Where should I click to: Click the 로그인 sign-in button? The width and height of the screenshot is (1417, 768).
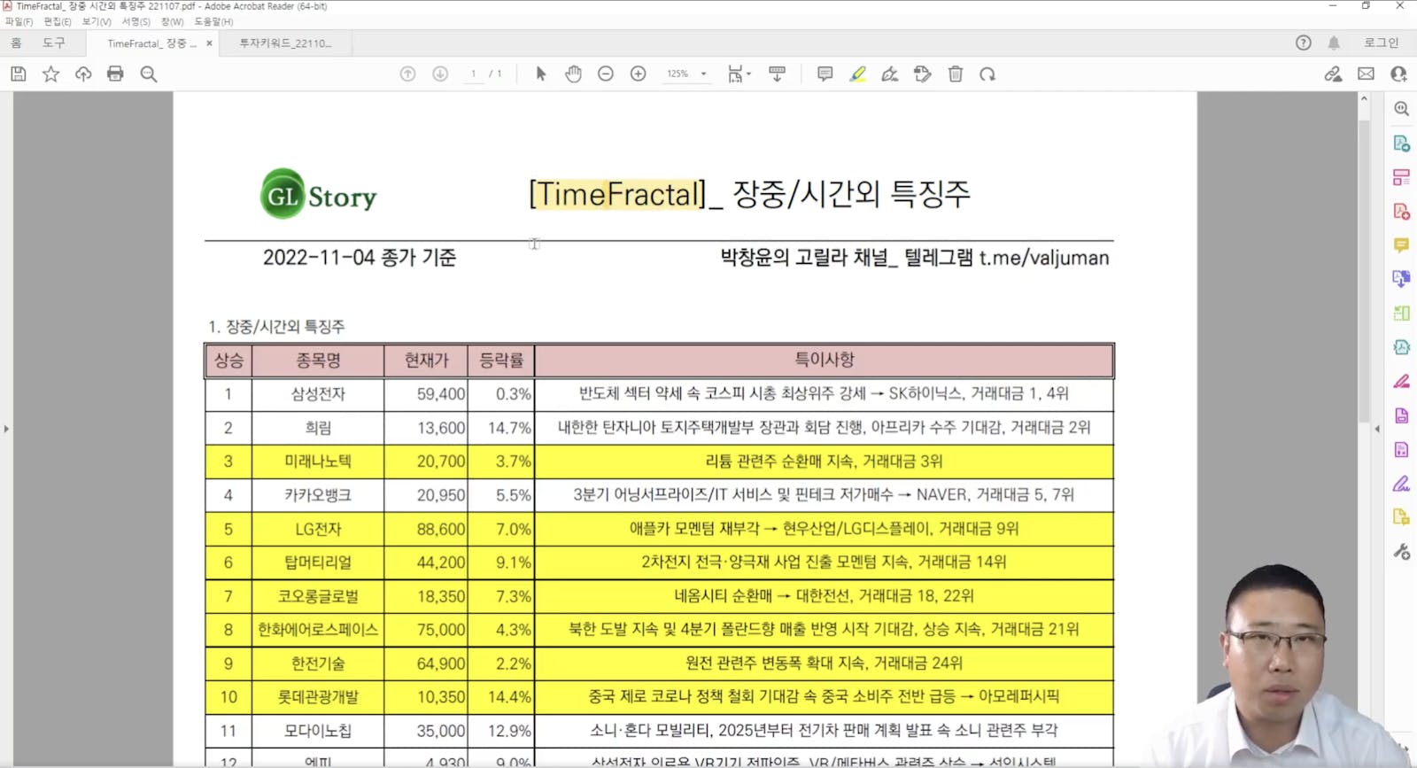pyautogui.click(x=1381, y=43)
